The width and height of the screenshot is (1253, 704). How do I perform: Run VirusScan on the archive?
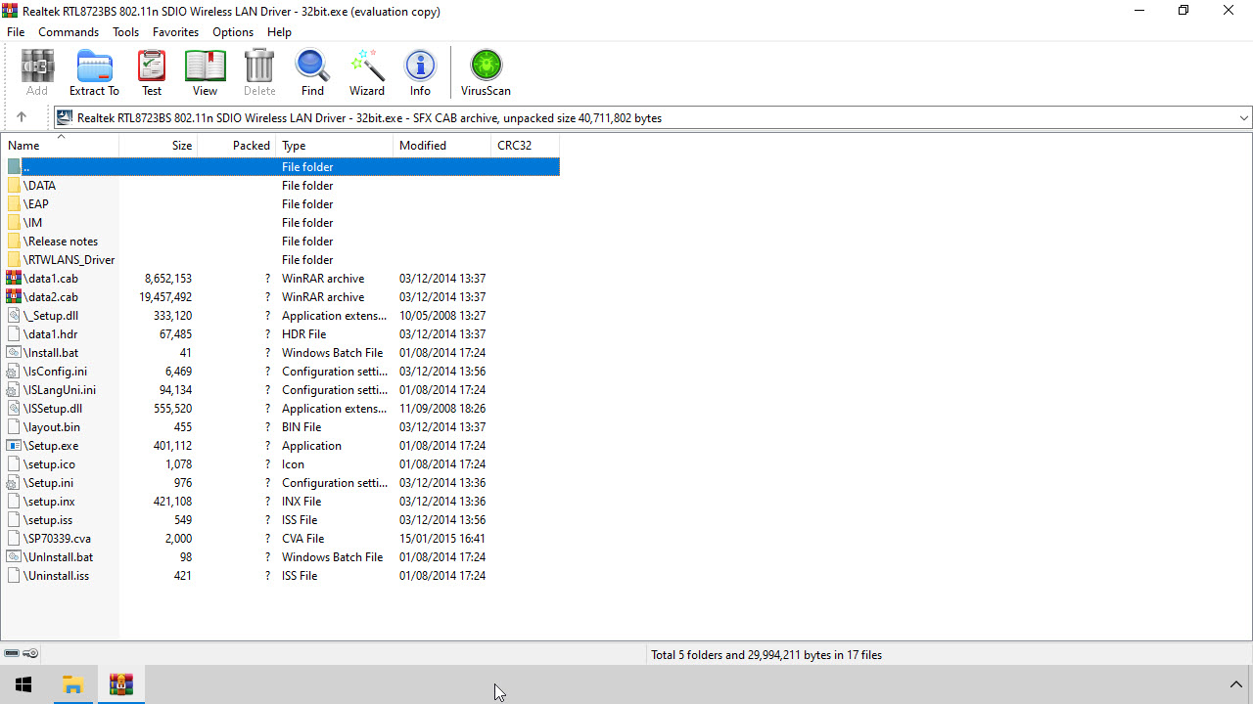pos(486,72)
